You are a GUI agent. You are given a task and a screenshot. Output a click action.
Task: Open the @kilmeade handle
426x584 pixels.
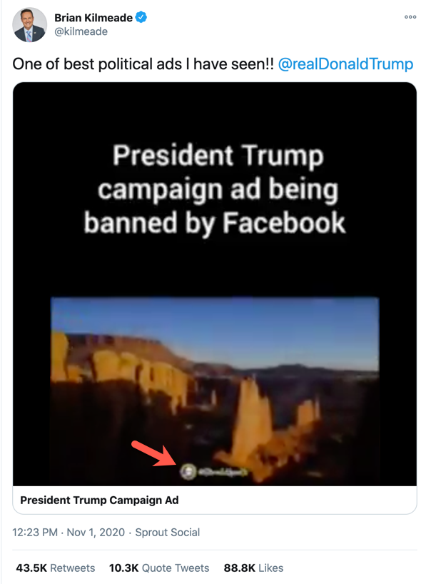[81, 31]
